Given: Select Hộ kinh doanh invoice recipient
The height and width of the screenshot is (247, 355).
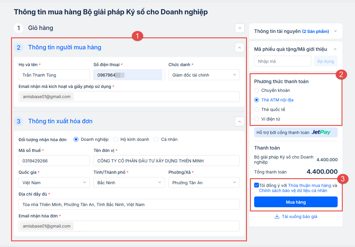Looking at the screenshot, I should click(x=115, y=139).
